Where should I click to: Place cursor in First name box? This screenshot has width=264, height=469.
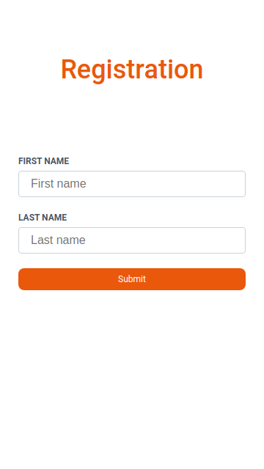132,184
